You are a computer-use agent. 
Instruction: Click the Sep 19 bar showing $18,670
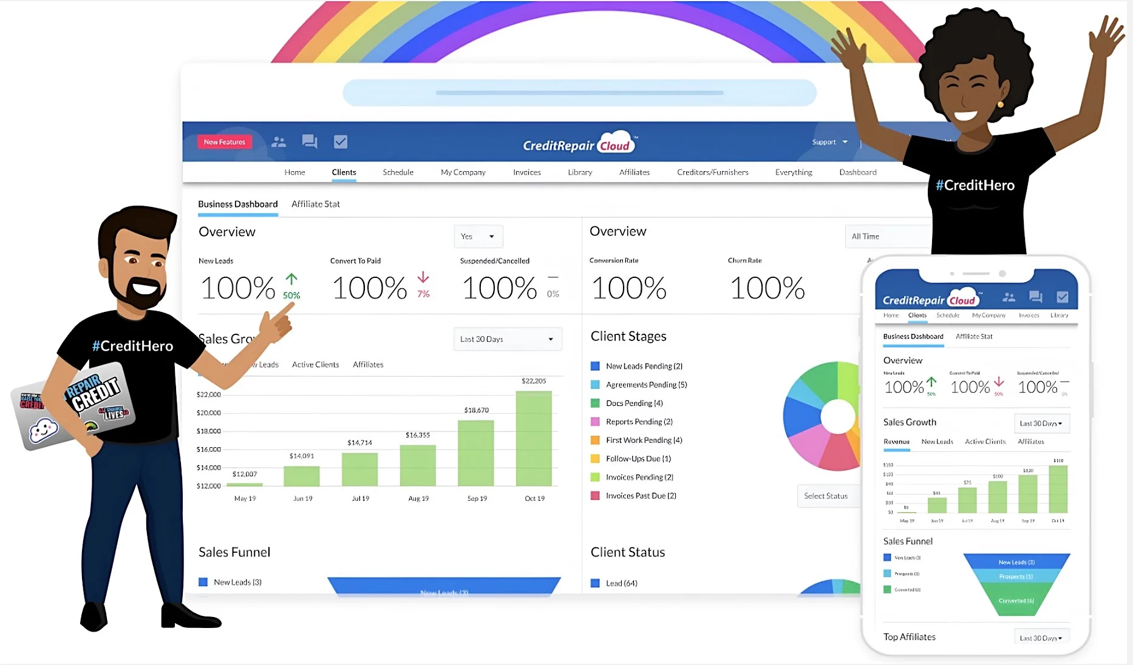coord(476,453)
